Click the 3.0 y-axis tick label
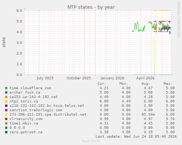 (x=19, y=43)
